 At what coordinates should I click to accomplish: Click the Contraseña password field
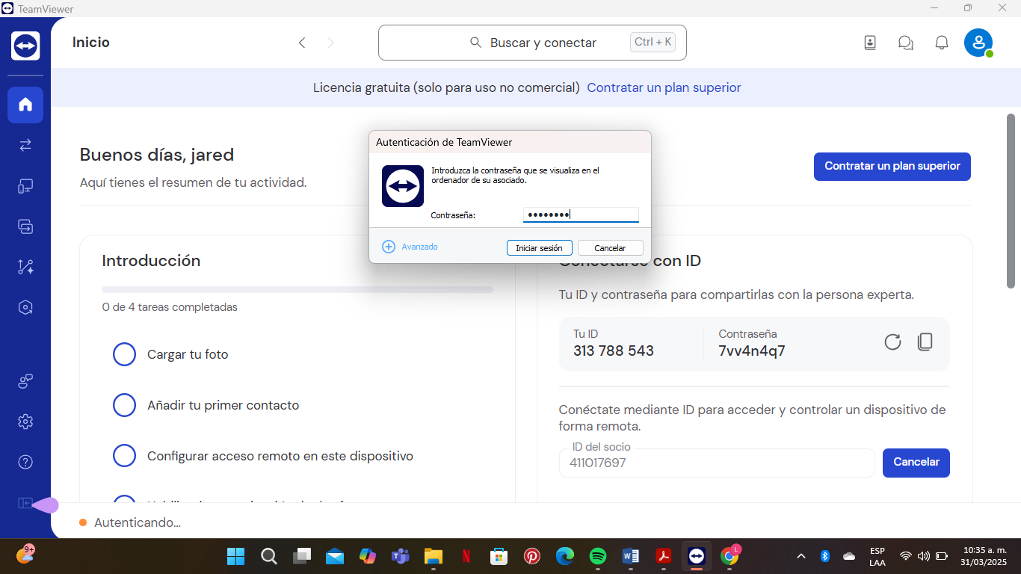[x=581, y=215]
